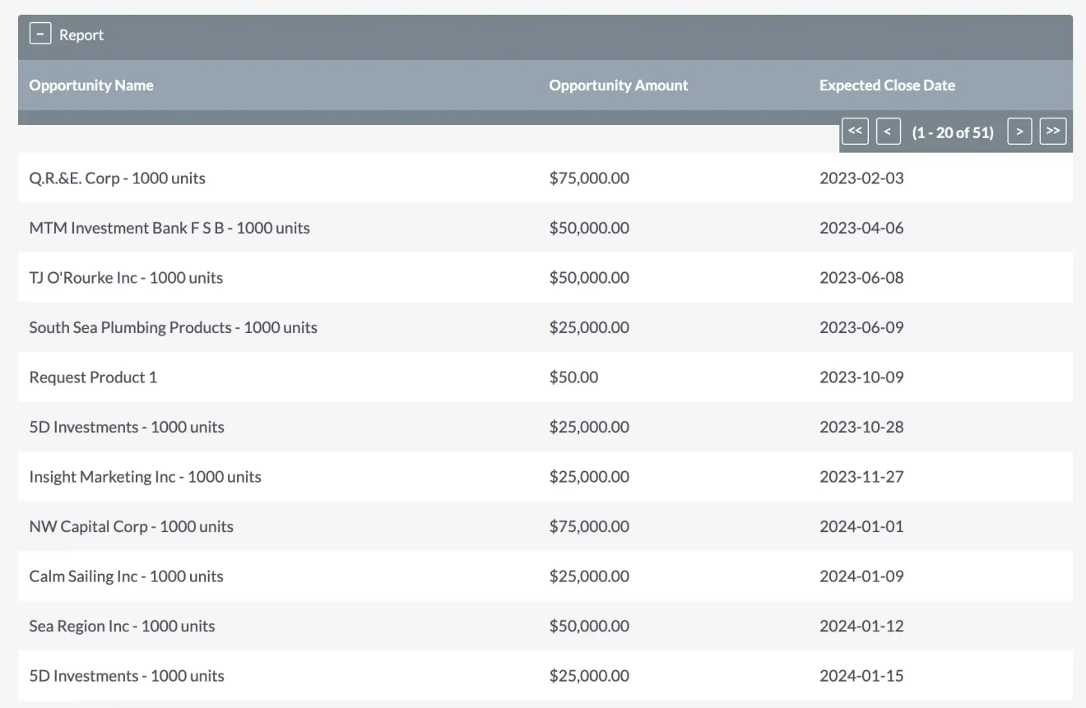Select the TJ O'Rourke Inc - 1000 units row

point(126,277)
